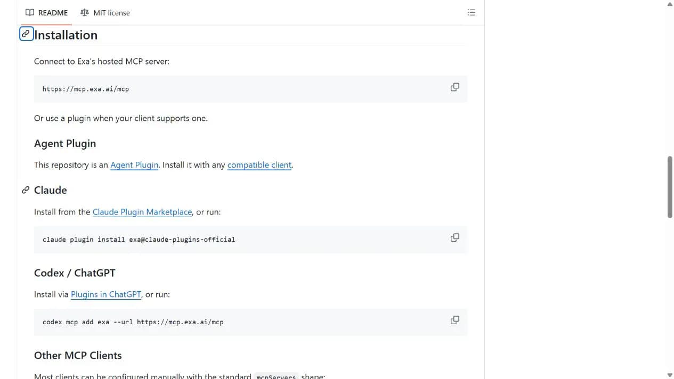674x379 pixels.
Task: Open the README tab
Action: click(46, 13)
